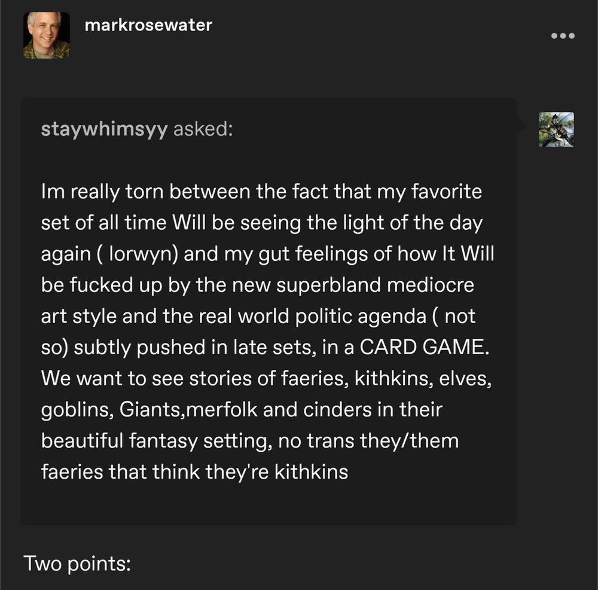
Task: Click the word "asked:" beside the asker name
Action: click(202, 130)
